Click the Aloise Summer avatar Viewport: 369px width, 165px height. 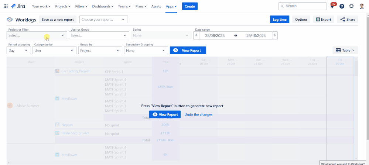click(10, 106)
